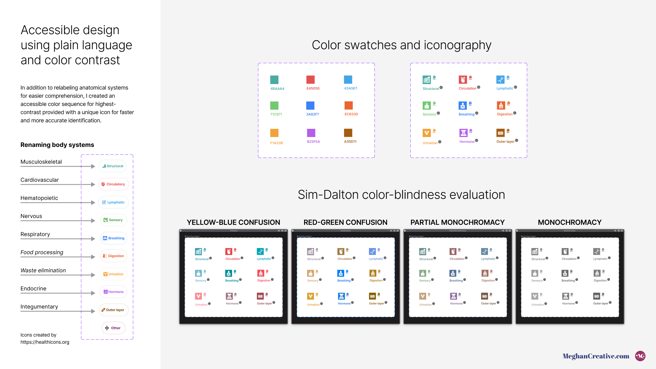Open the MeghanCreative.com link
The width and height of the screenshot is (656, 369).
pos(596,356)
